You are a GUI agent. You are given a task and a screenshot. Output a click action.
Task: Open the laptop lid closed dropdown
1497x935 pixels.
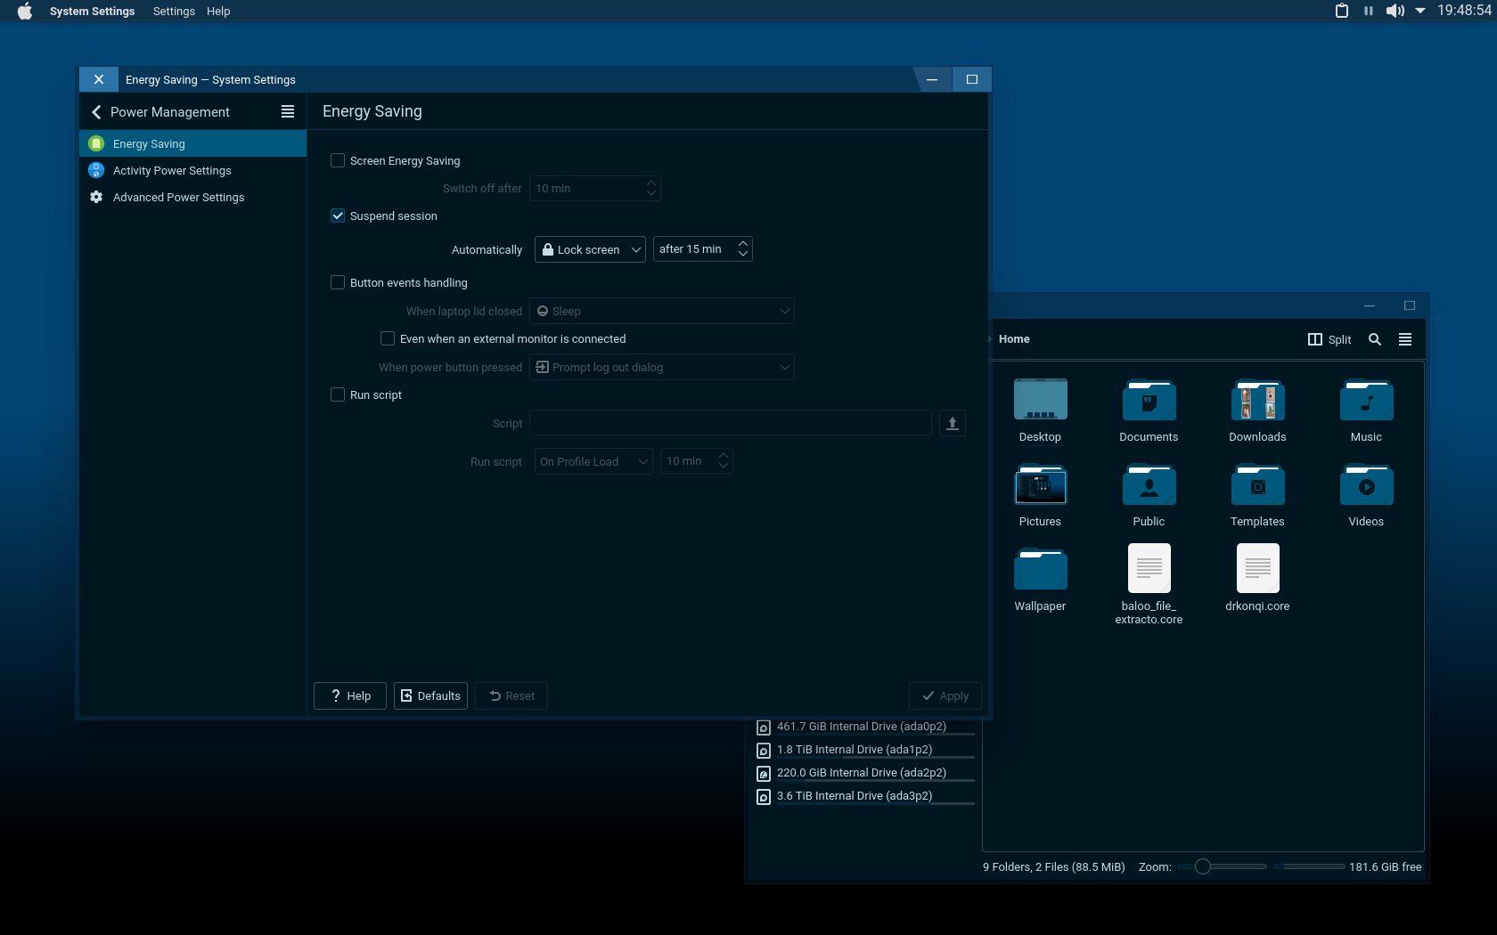click(661, 311)
